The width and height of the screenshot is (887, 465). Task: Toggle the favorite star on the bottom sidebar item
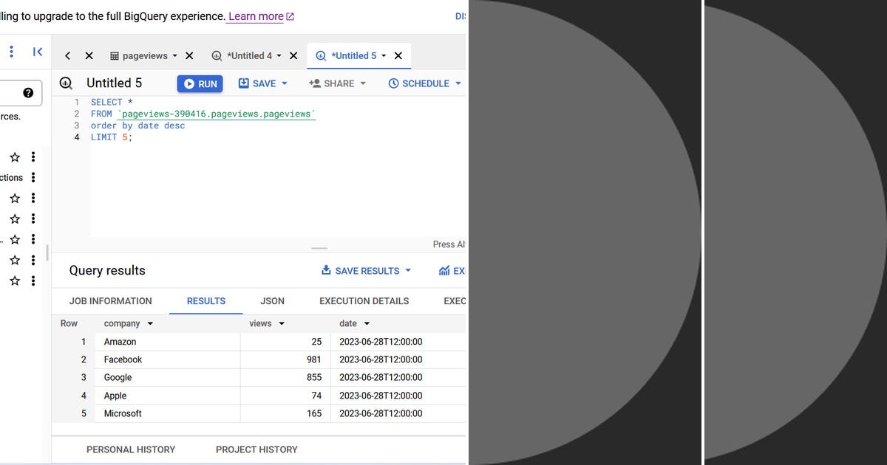14,280
